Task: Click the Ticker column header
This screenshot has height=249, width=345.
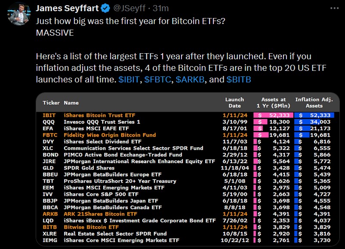Action: pos(51,103)
